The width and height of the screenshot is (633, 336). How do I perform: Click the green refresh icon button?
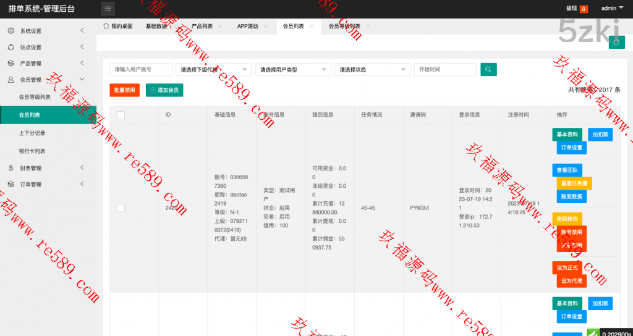616,42
